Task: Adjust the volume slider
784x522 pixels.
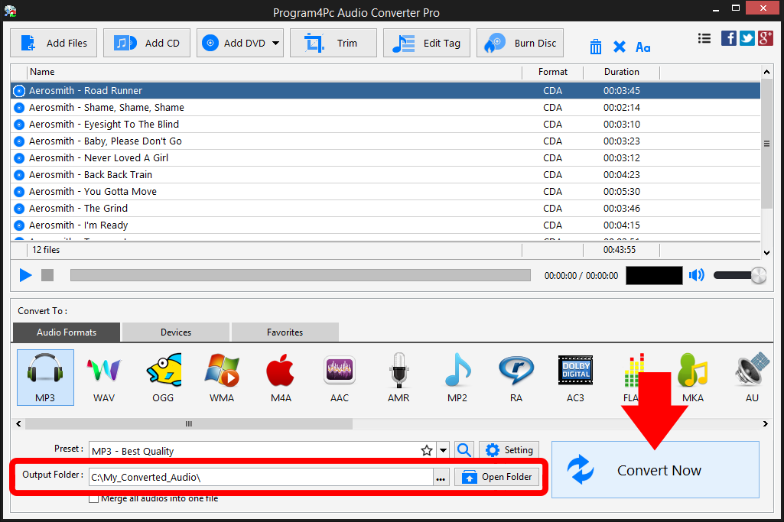Action: click(x=738, y=275)
